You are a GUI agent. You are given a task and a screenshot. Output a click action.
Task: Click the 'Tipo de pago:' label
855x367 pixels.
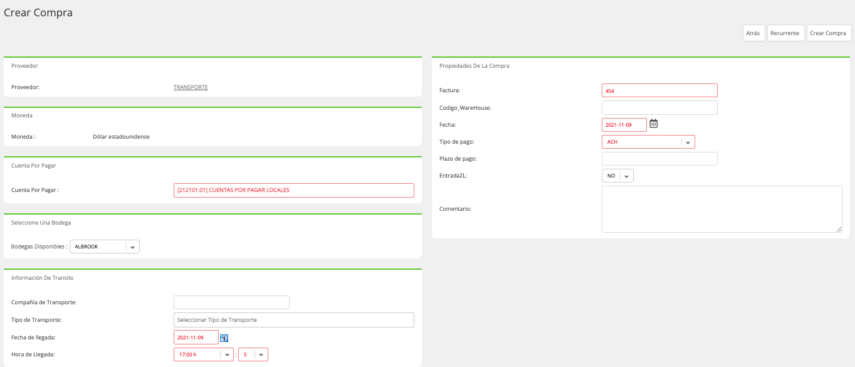tap(456, 142)
